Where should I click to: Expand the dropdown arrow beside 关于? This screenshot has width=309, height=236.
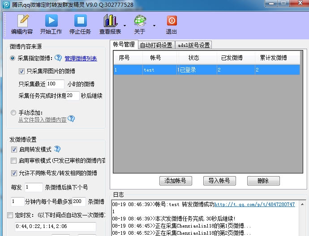(154, 25)
